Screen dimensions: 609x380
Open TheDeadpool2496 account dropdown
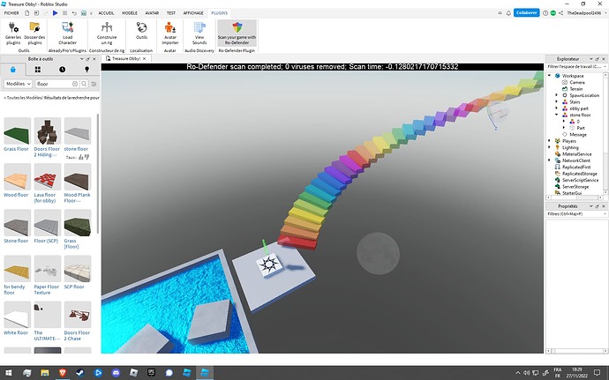coord(586,13)
